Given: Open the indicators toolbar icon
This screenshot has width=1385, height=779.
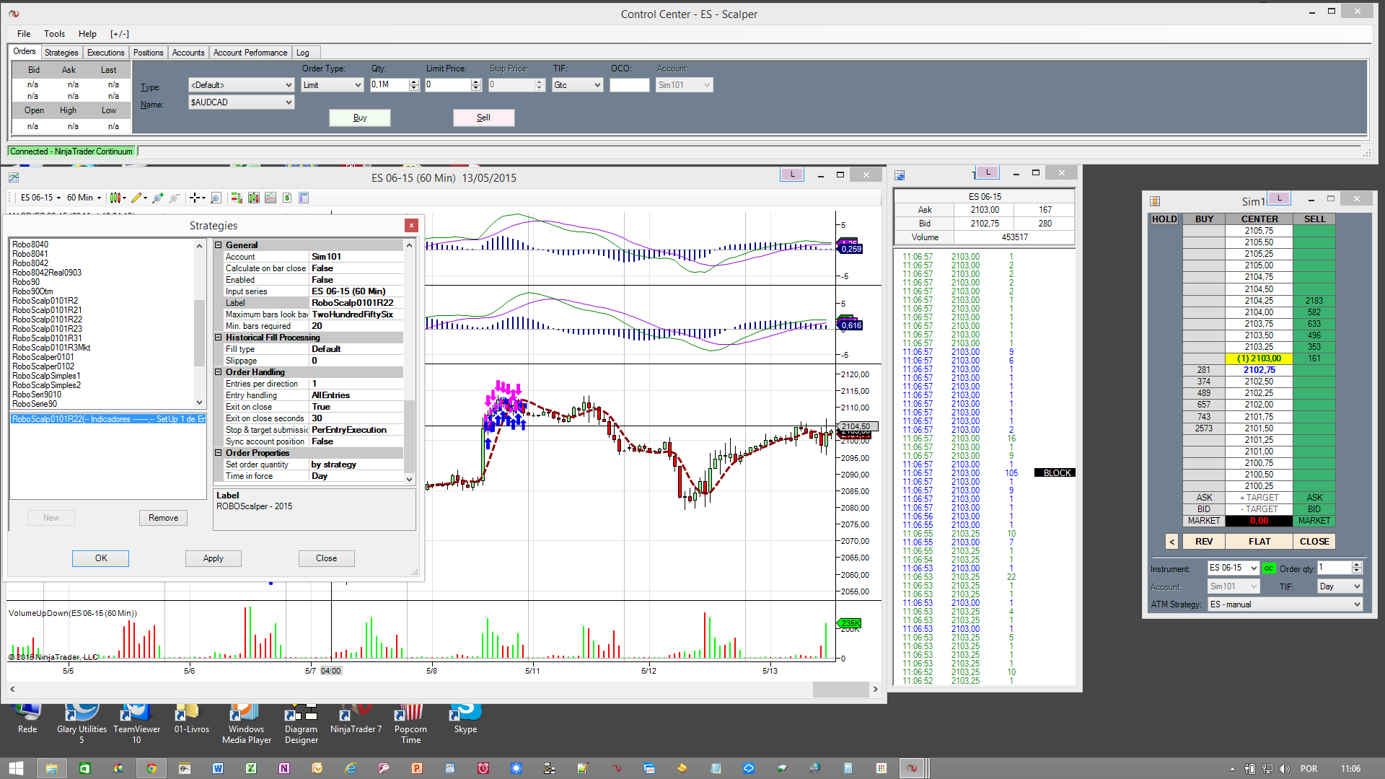Looking at the screenshot, I should coord(271,198).
